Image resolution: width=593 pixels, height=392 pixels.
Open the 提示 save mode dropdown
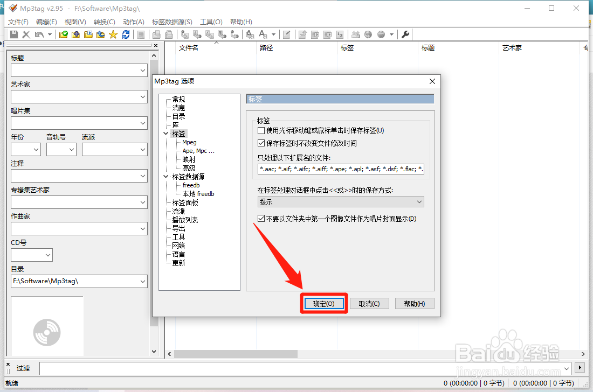tap(340, 202)
